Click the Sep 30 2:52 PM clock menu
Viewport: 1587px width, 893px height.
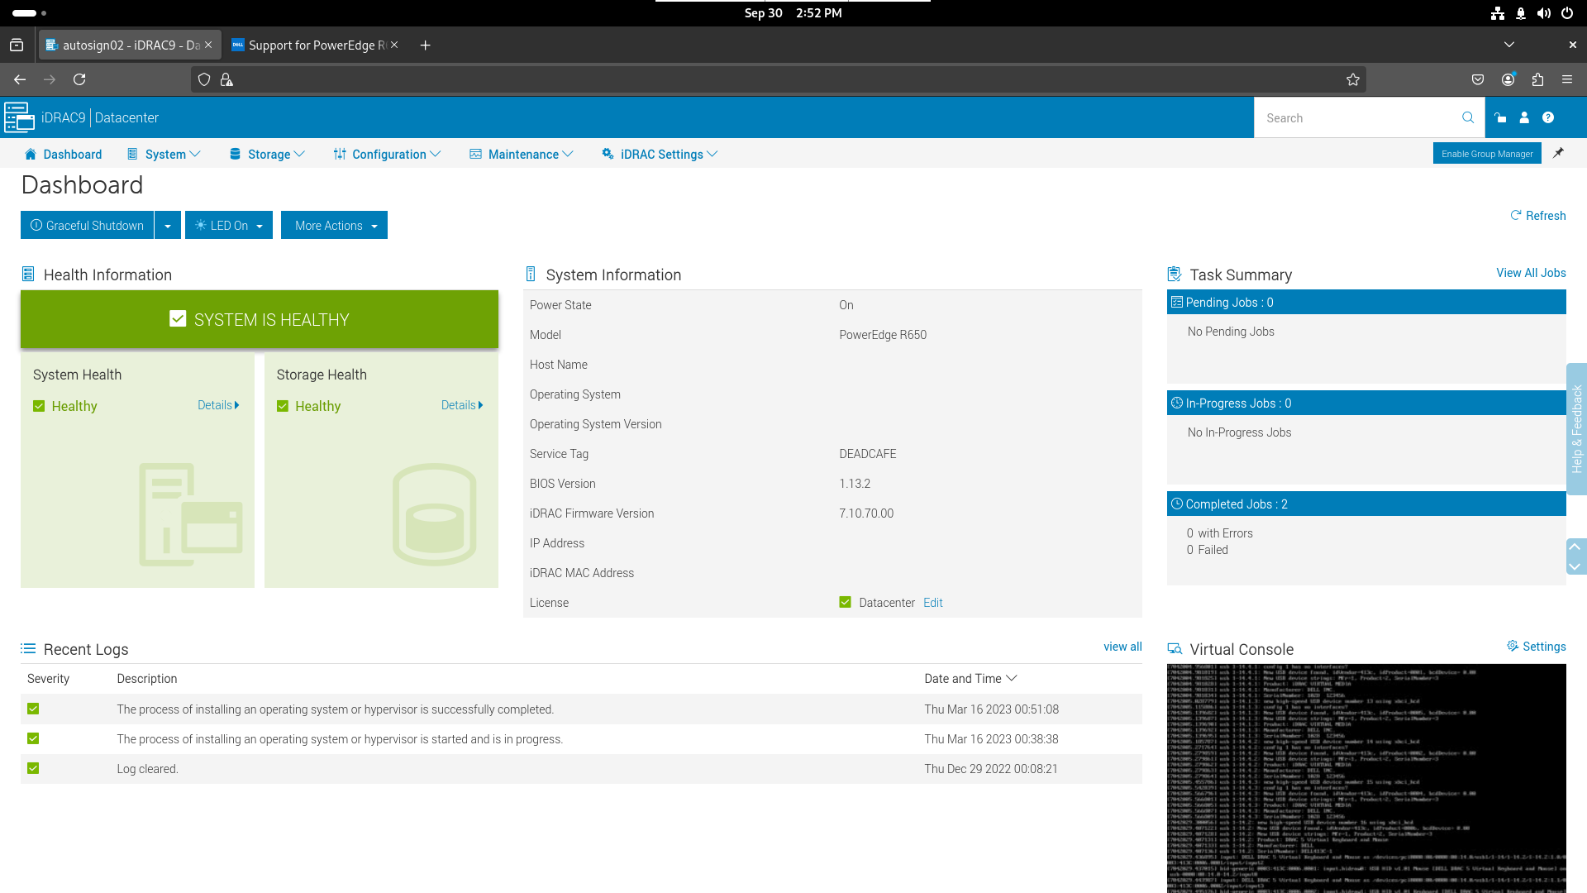[793, 13]
